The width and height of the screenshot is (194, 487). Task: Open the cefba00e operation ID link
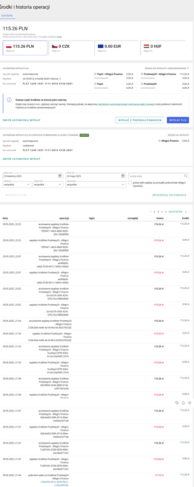54,483
